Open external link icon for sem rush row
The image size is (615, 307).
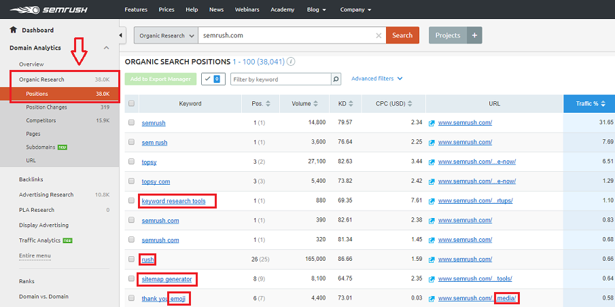[432, 143]
